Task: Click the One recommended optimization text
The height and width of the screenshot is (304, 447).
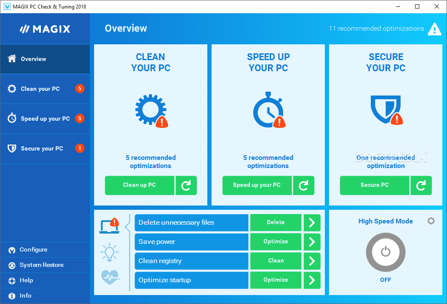Action: pos(386,162)
